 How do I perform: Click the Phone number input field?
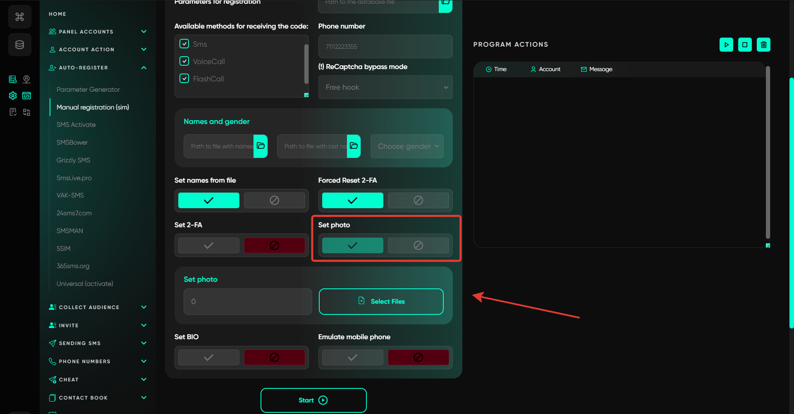tap(385, 47)
